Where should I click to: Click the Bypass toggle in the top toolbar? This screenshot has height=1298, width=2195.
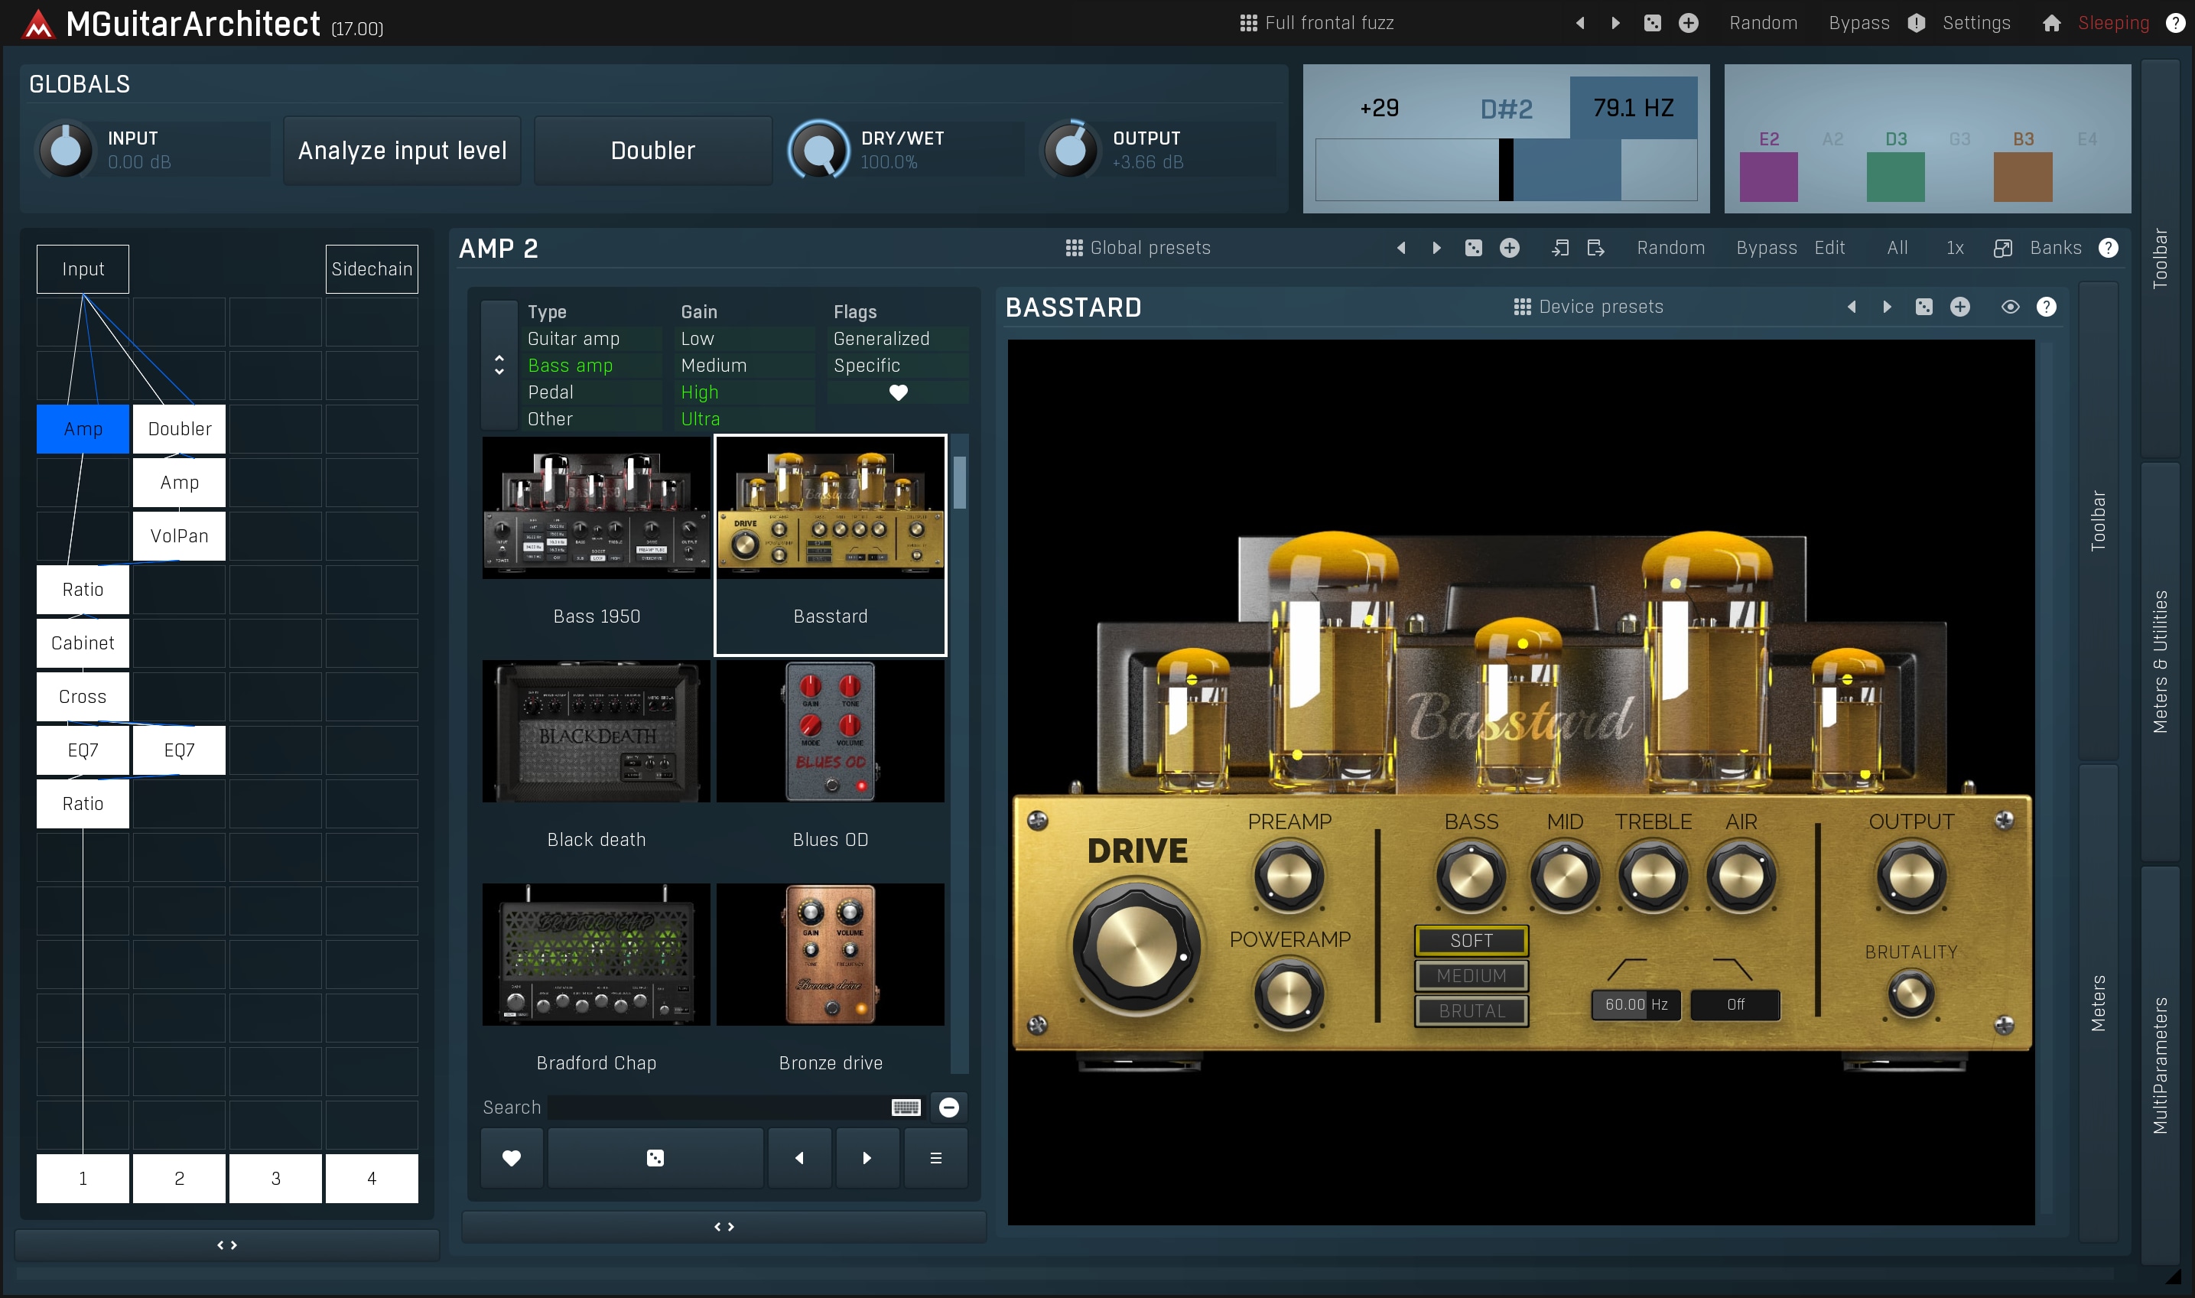click(x=1855, y=23)
